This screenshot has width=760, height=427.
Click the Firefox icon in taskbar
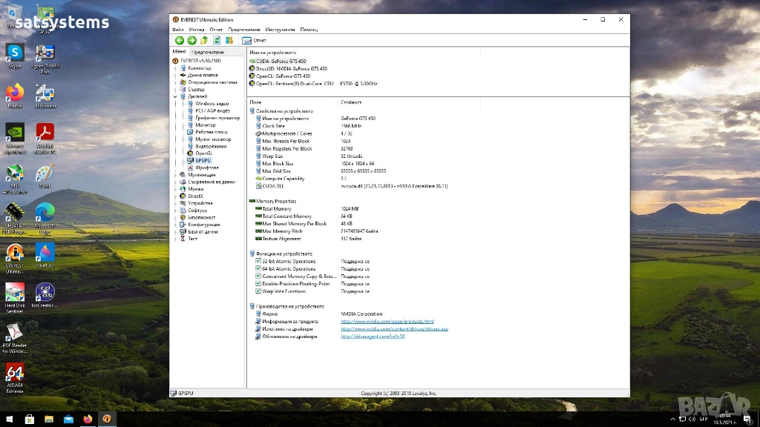pos(88,419)
